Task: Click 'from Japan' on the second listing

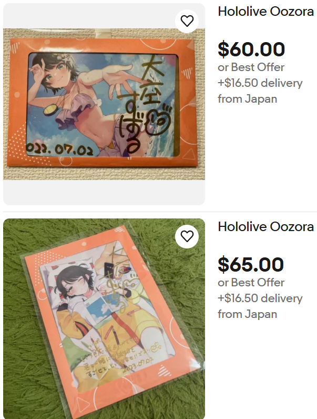Action: [248, 314]
